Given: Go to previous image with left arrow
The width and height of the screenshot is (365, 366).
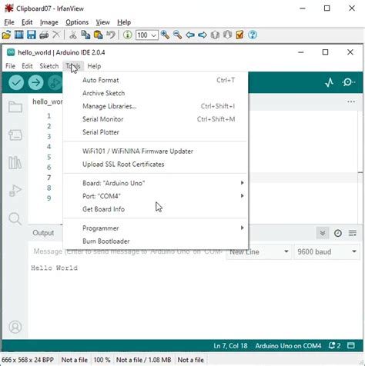Looking at the screenshot, I should 190,35.
